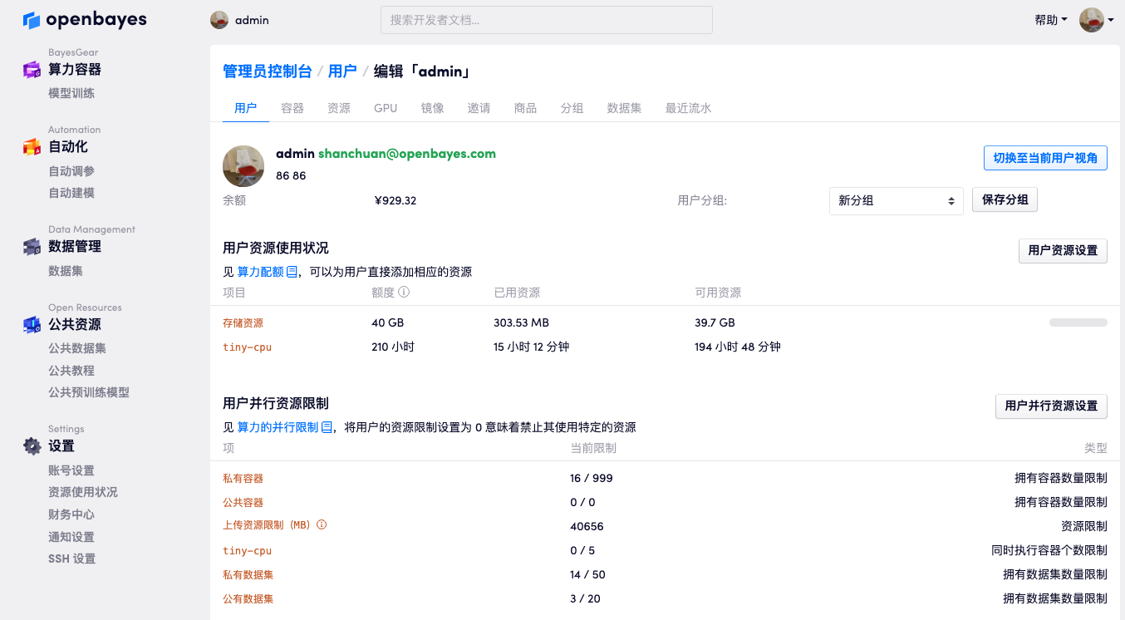Focus the 搜索开发者文档 search field
Screen dimensions: 1125x620
click(x=546, y=20)
